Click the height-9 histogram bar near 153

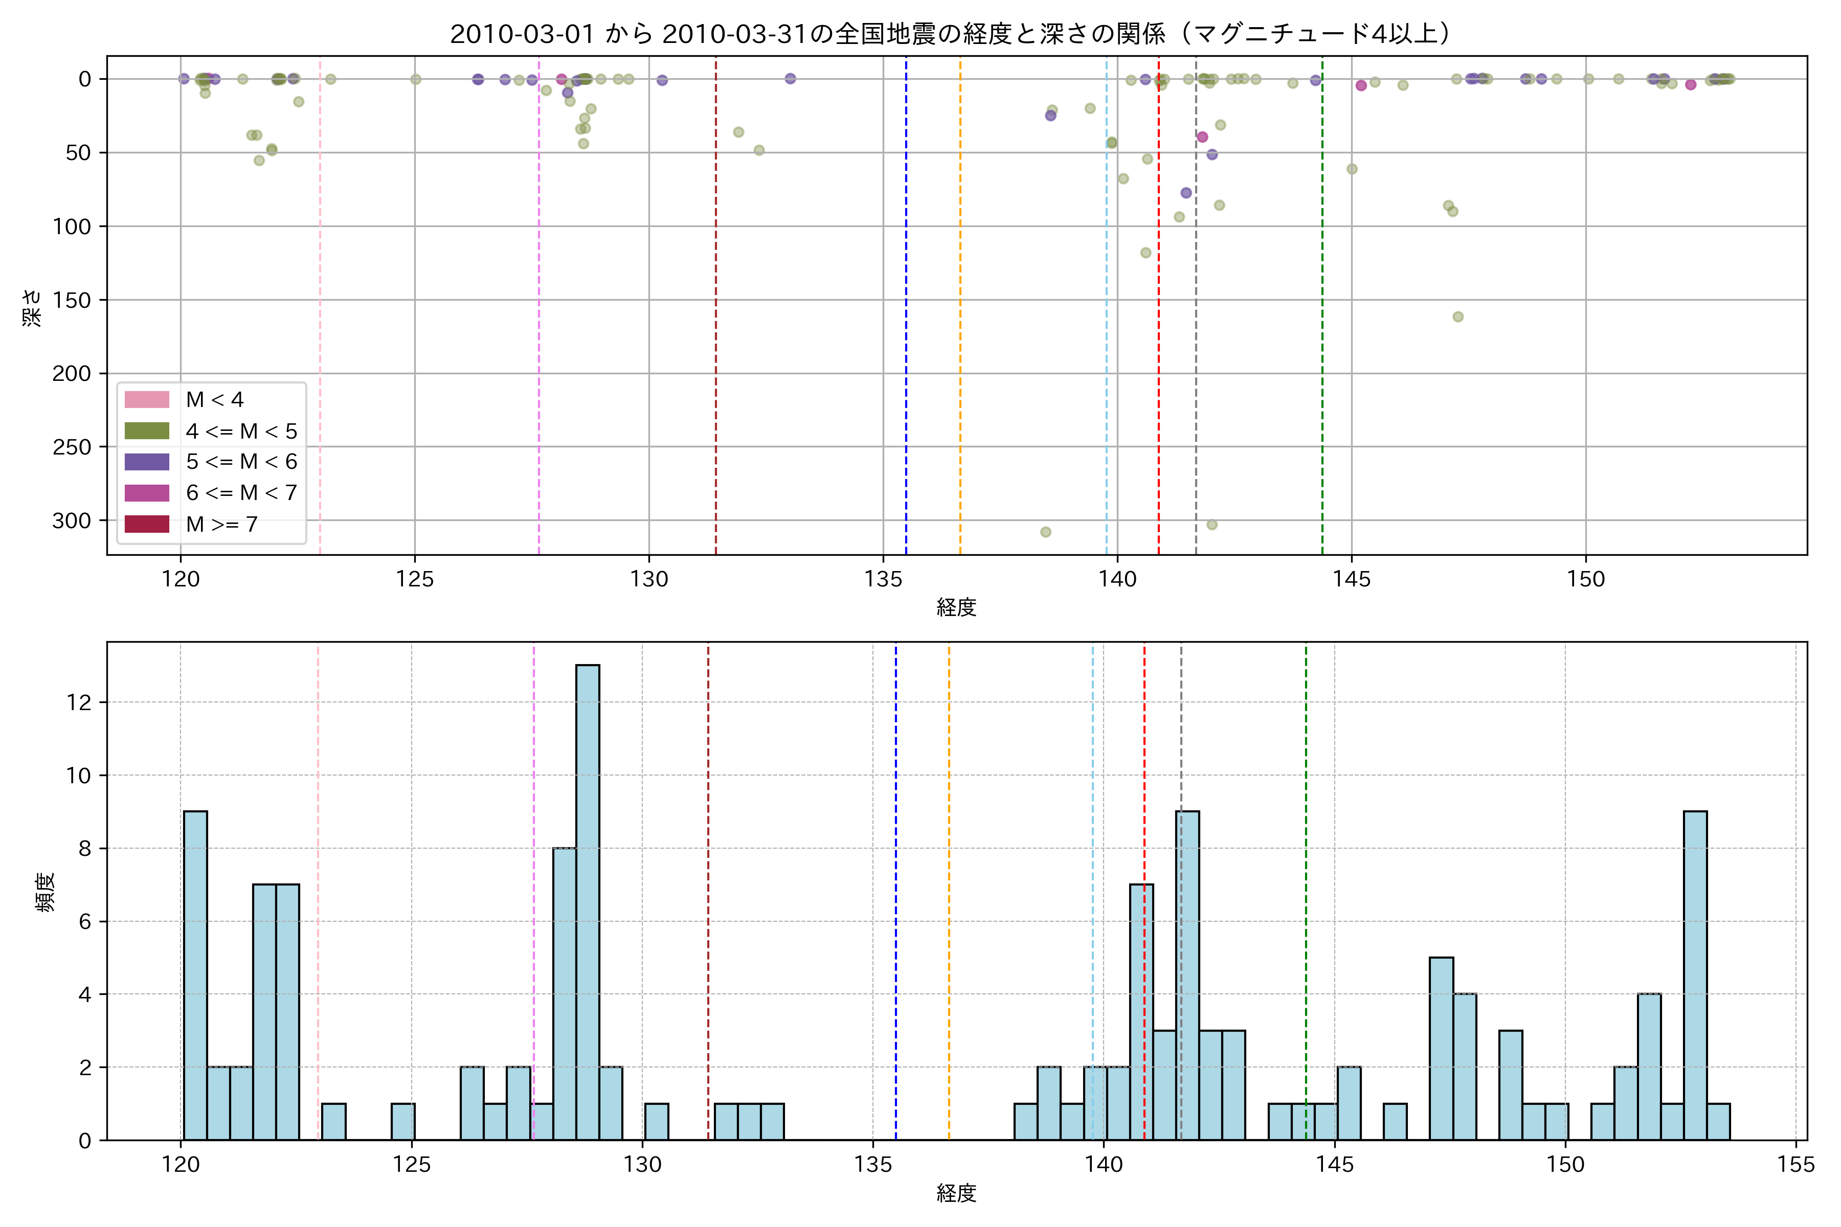point(1695,975)
